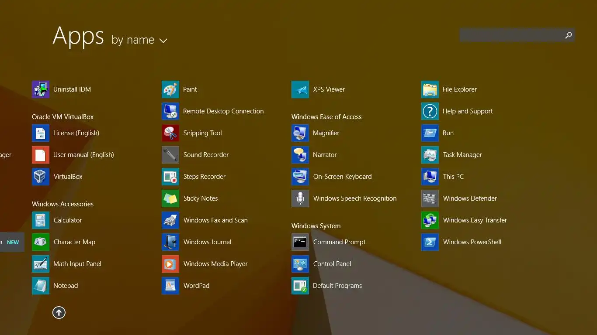The width and height of the screenshot is (597, 335).
Task: Expand the 'by name' sort dropdown
Action: (139, 40)
